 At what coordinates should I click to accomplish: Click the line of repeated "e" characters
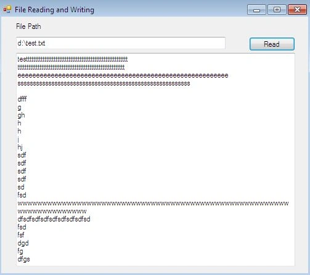click(123, 76)
